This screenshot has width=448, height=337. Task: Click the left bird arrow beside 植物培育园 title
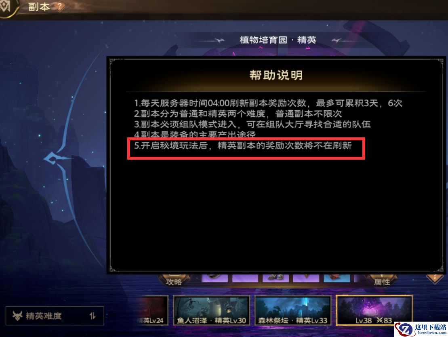click(x=219, y=40)
